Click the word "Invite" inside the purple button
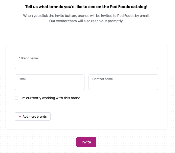 (86, 142)
